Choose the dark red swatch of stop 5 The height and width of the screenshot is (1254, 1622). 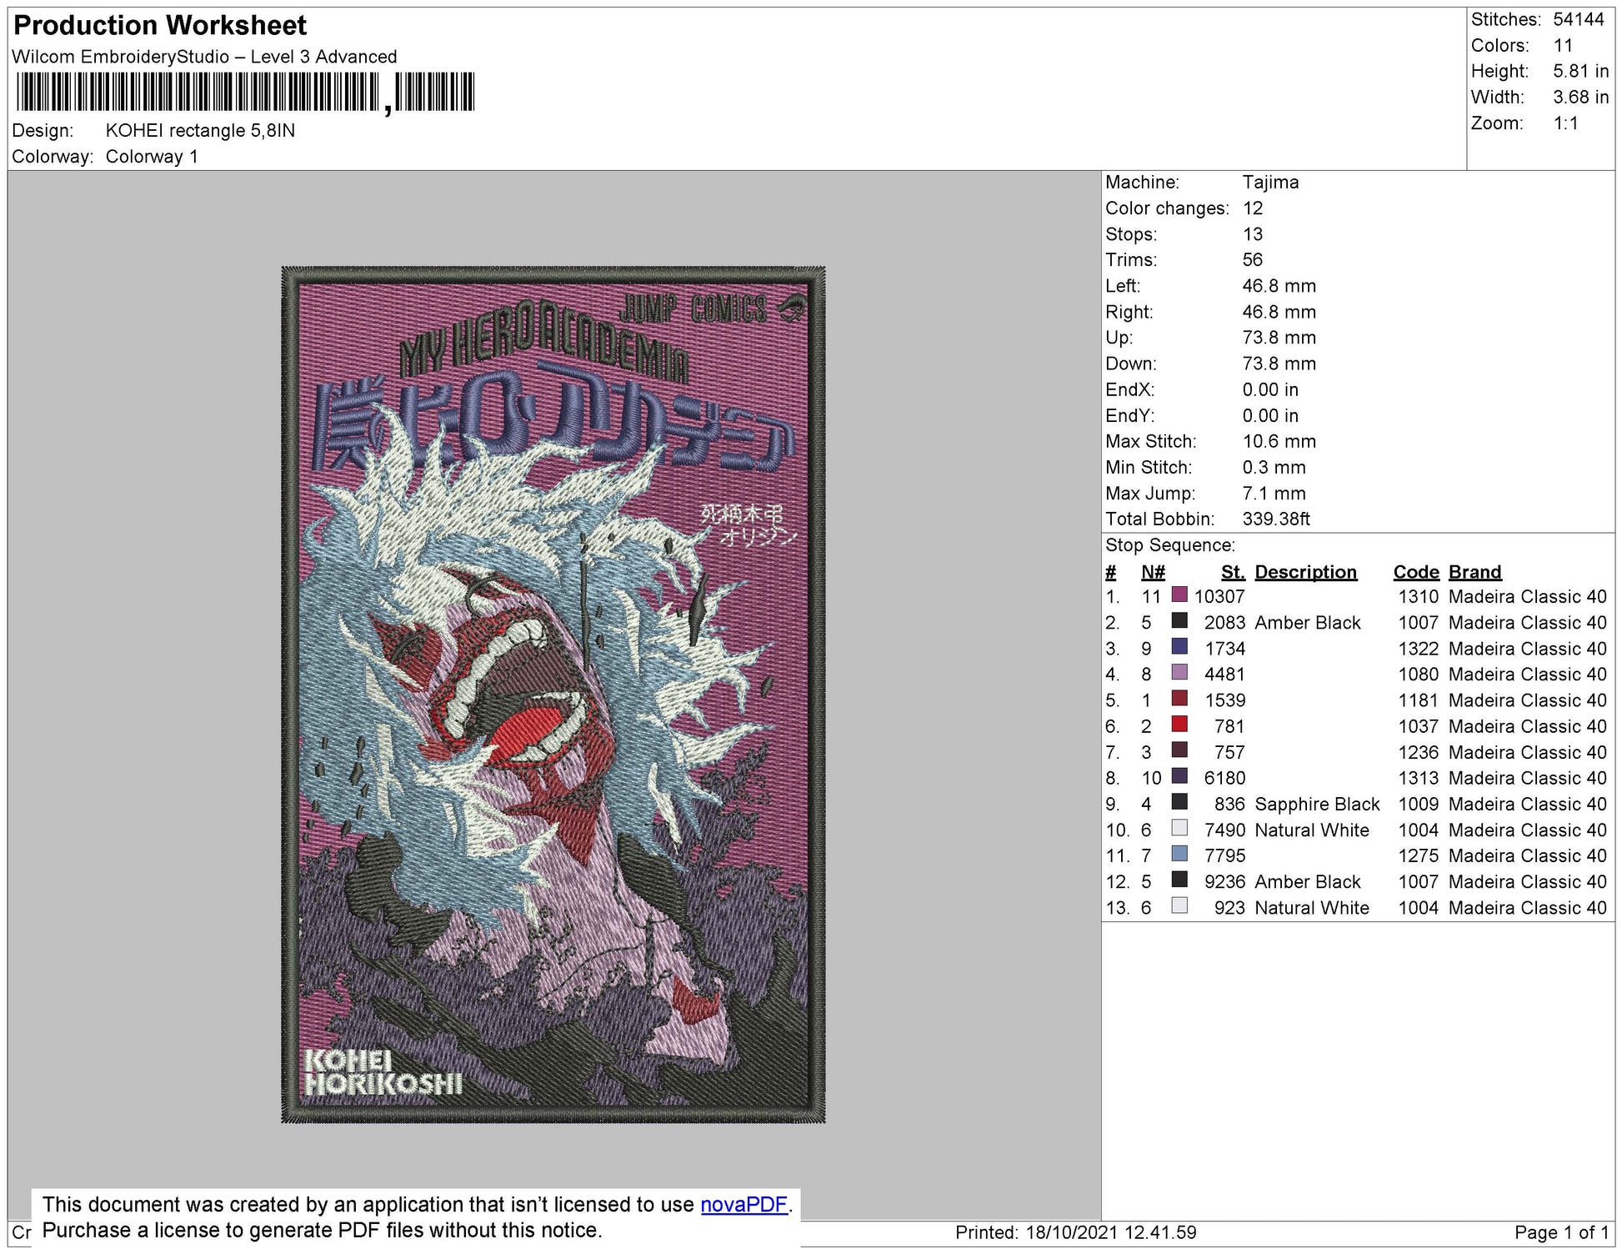pyautogui.click(x=1179, y=699)
